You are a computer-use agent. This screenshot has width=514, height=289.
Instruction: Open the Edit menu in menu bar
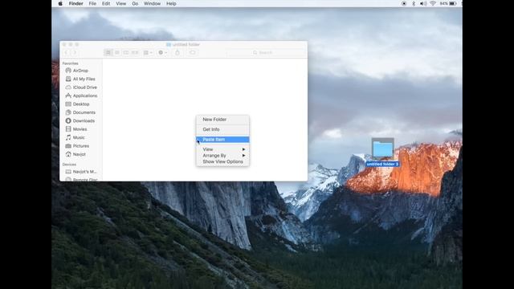pos(106,3)
